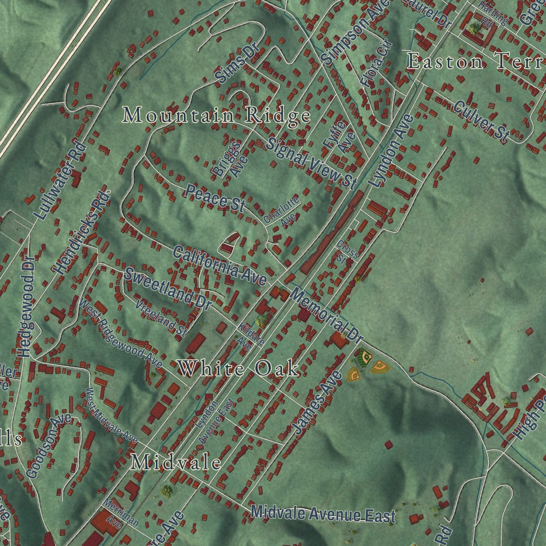Click the High P road label
Image resolution: width=546 pixels, height=546 pixels.
pyautogui.click(x=530, y=419)
